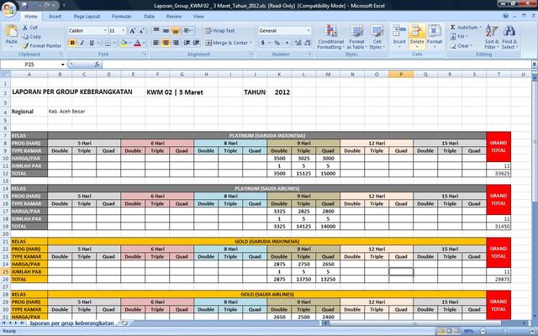538x336 pixels.
Task: Switch to the Page Layout tab
Action: [87, 16]
